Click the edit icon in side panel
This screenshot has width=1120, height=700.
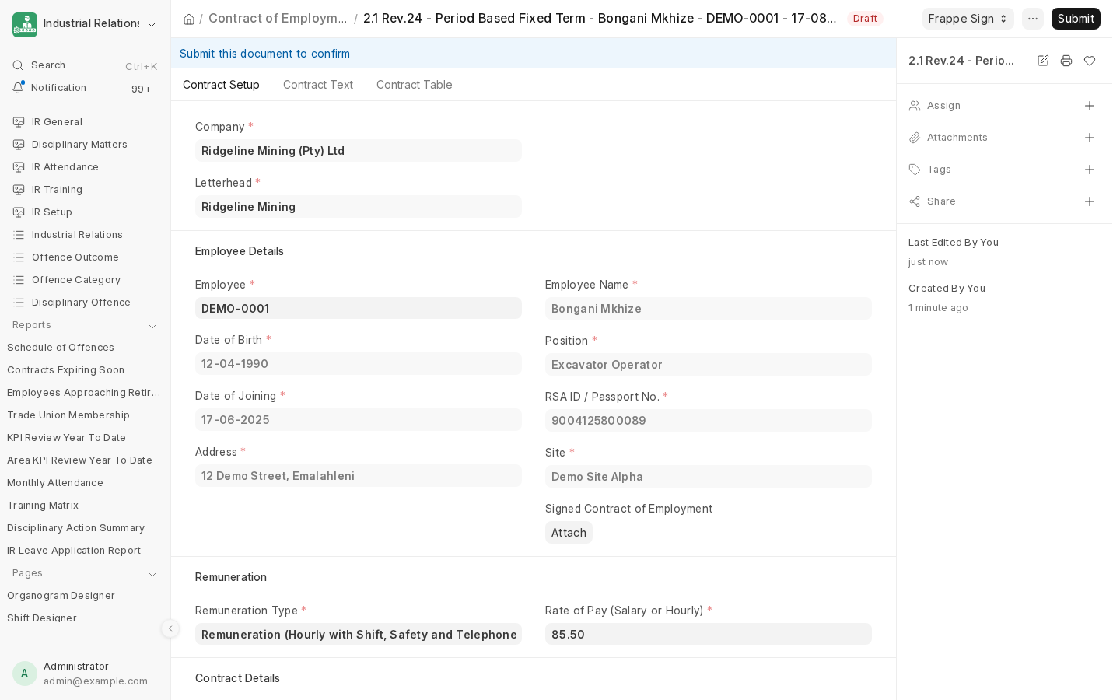tap(1043, 61)
